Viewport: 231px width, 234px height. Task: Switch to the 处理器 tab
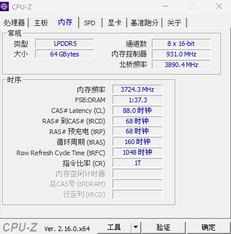14,23
